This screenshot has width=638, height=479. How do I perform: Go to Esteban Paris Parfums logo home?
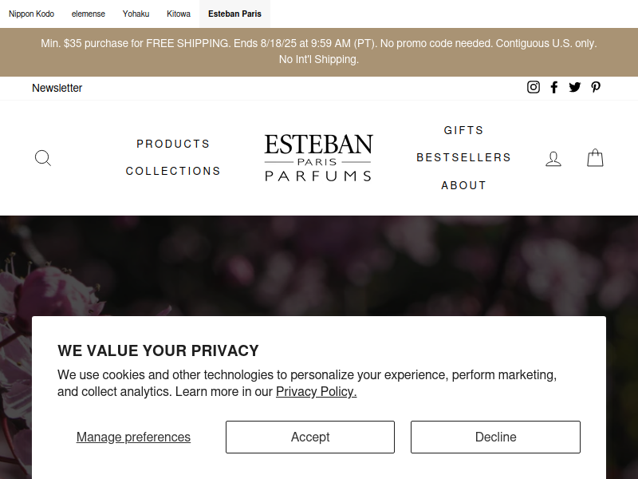point(318,157)
